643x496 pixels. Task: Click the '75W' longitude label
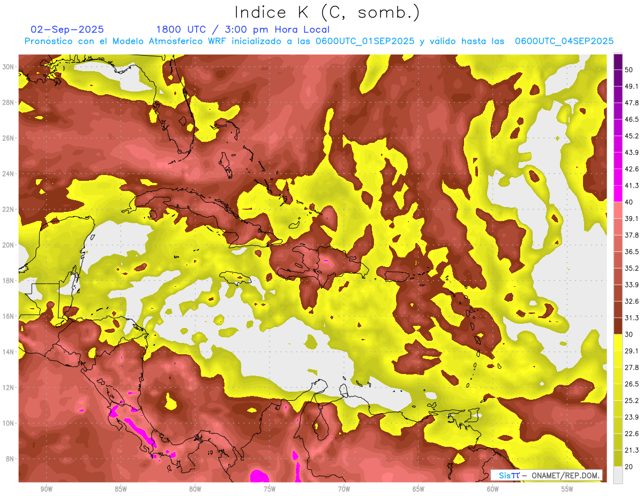click(270, 489)
